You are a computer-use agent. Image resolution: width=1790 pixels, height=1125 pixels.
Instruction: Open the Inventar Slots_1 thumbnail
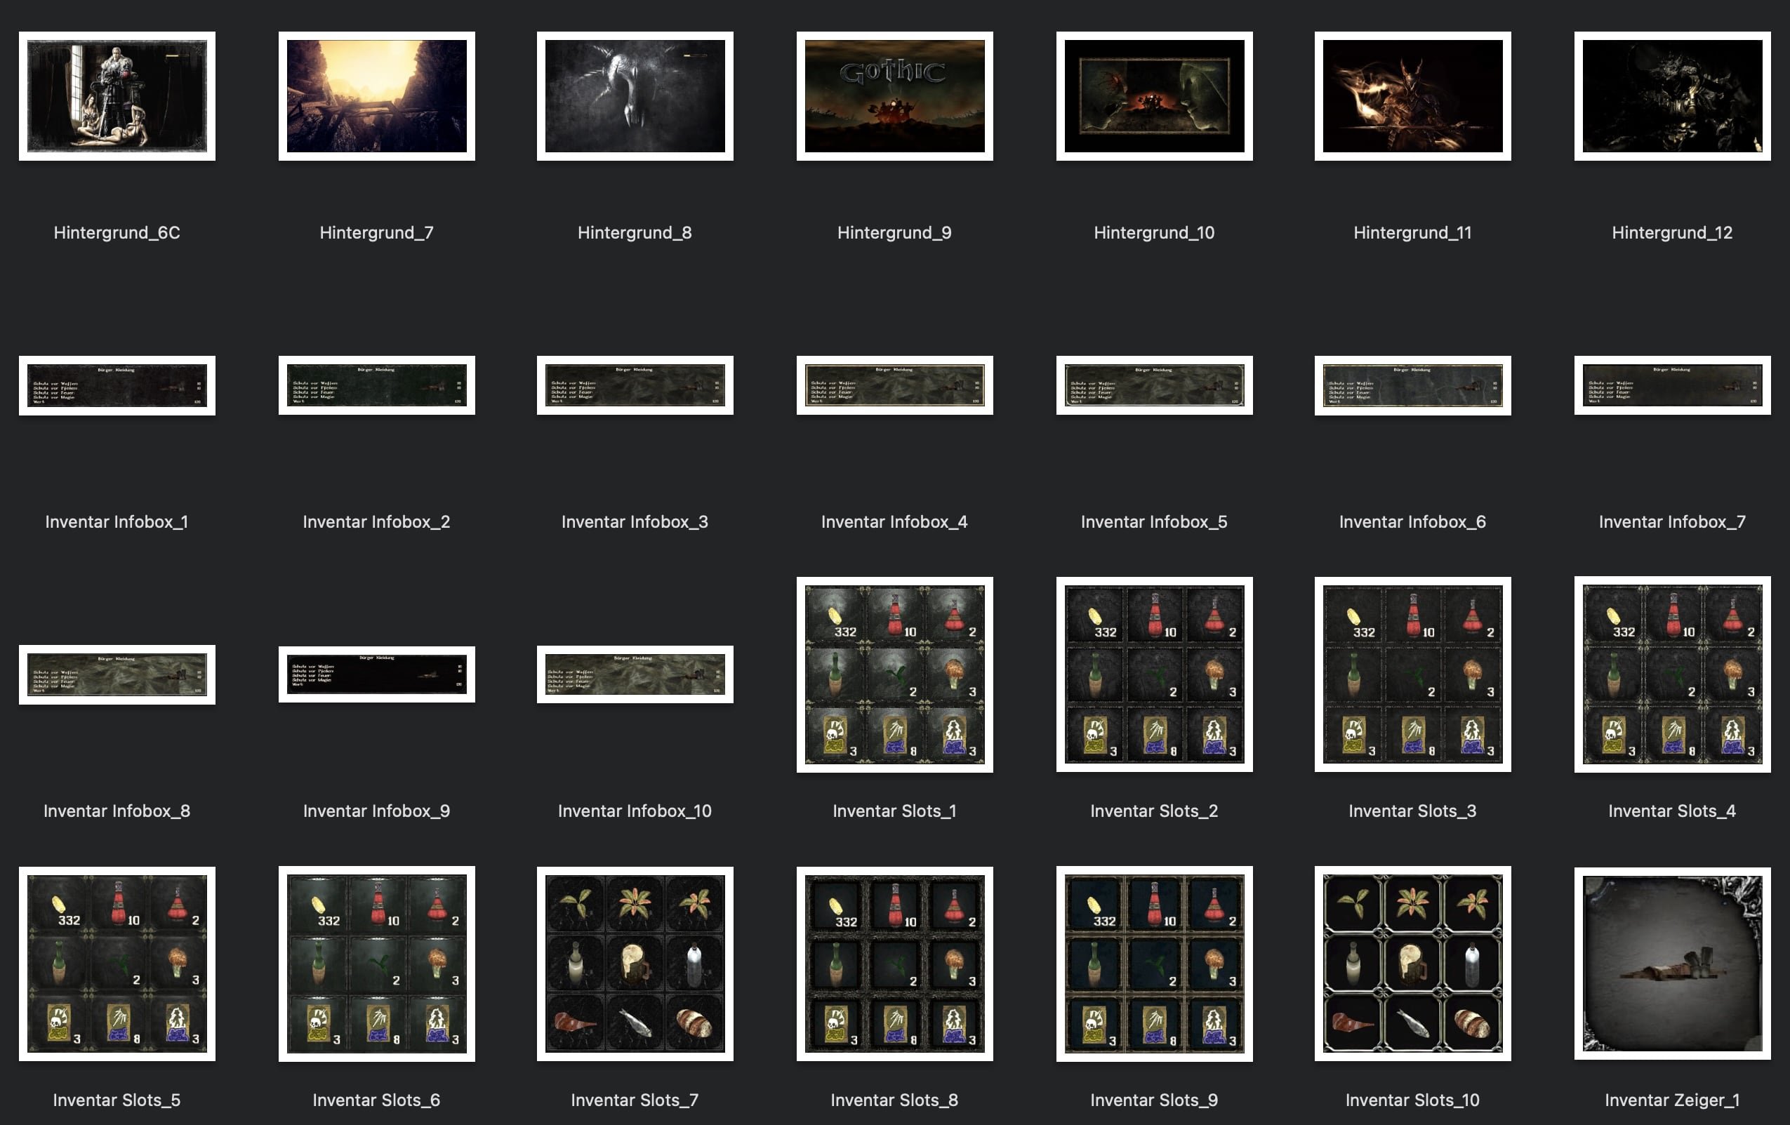click(894, 674)
